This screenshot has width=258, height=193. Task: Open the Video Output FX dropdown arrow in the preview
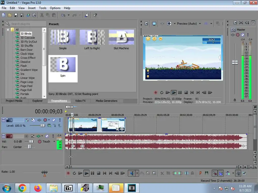coord(175,24)
